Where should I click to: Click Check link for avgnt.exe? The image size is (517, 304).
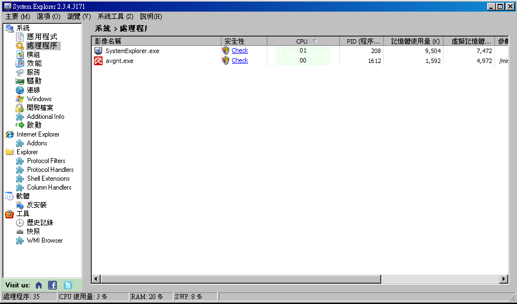(x=240, y=60)
